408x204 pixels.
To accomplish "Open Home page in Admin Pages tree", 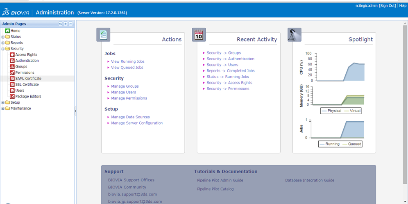I will [15, 31].
